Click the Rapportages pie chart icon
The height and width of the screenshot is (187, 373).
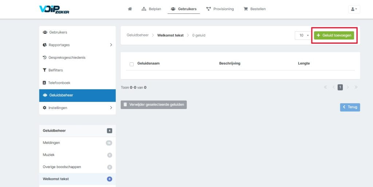pos(44,45)
